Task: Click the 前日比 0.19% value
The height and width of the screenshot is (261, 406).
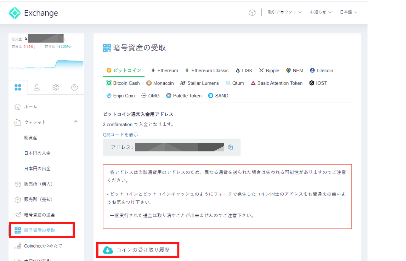Action: tap(30, 47)
